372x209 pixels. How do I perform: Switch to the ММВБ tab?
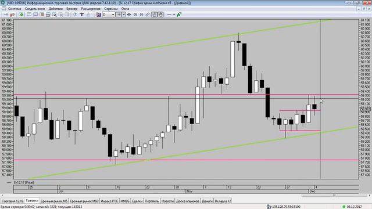coord(125,201)
